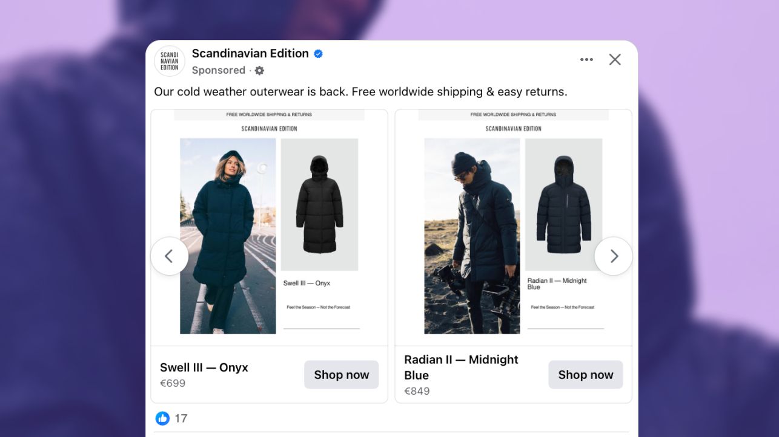Click Shop now for Swell III — Onyx
The image size is (779, 437).
point(341,375)
